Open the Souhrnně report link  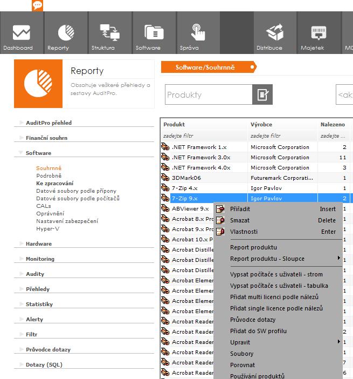[49, 168]
